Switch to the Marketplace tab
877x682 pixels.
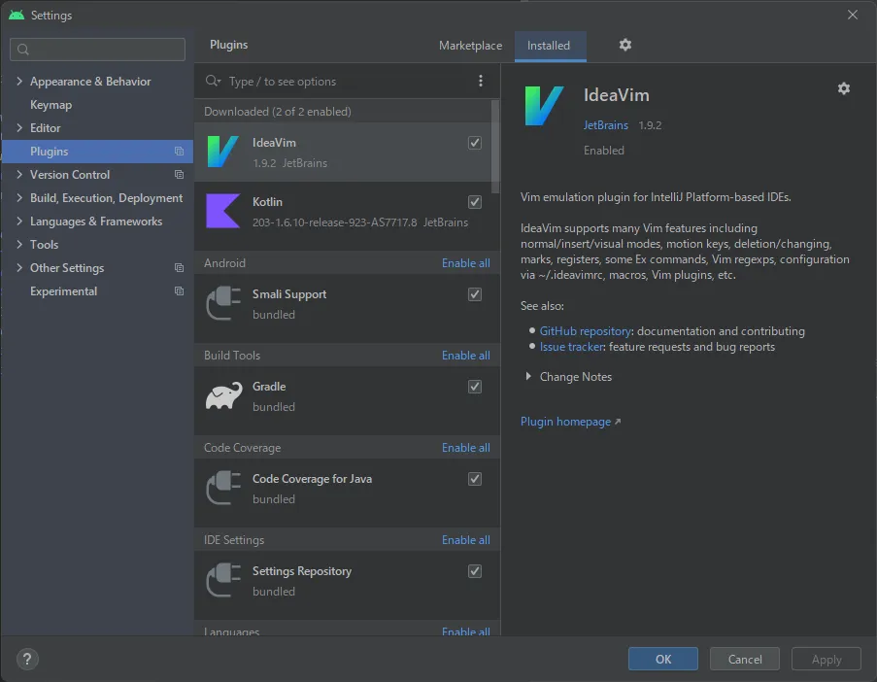[x=470, y=46]
